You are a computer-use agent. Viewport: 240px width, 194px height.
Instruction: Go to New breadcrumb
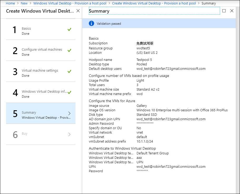tap(24, 3)
